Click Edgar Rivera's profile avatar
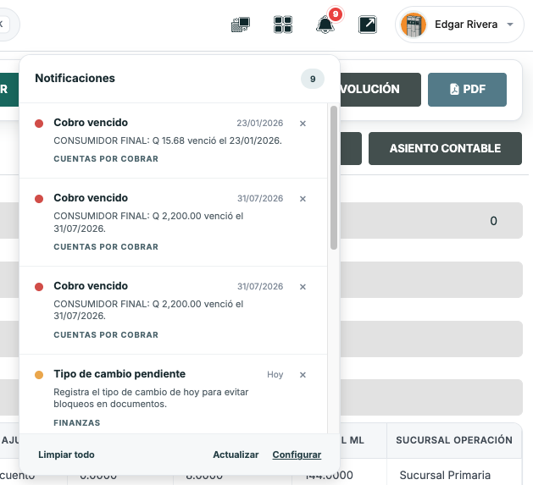The image size is (533, 485). coord(414,25)
